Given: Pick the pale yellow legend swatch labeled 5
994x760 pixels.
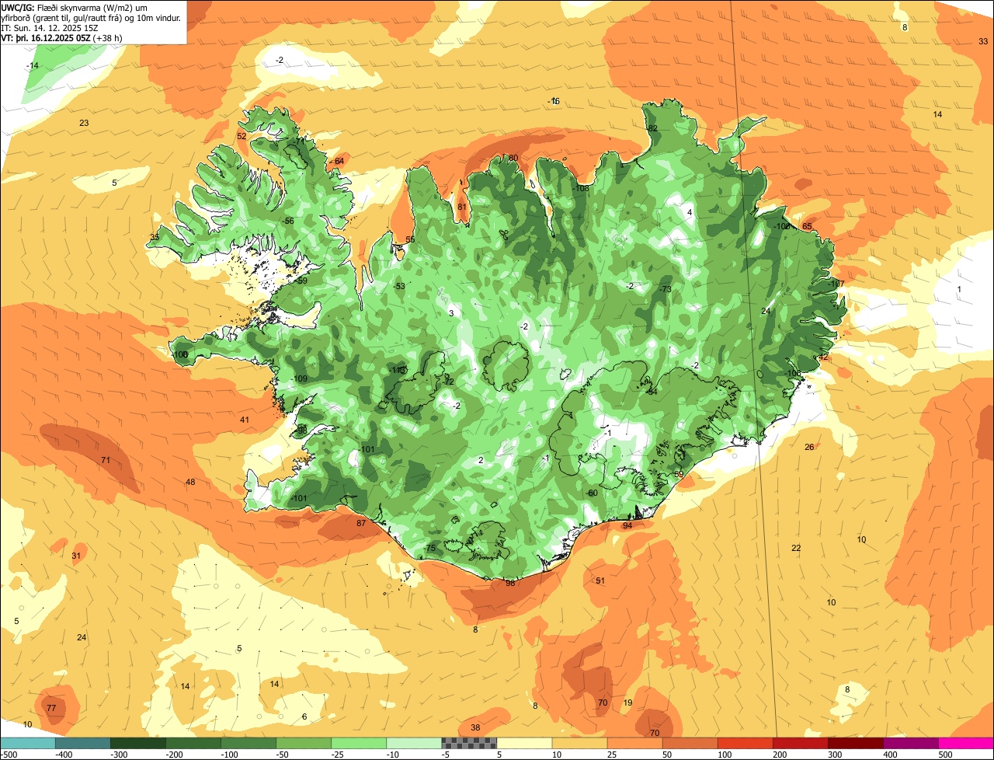Looking at the screenshot, I should [524, 743].
